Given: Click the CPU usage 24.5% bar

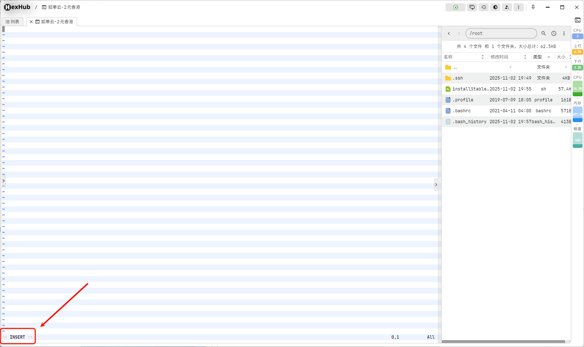Looking at the screenshot, I should point(577,88).
